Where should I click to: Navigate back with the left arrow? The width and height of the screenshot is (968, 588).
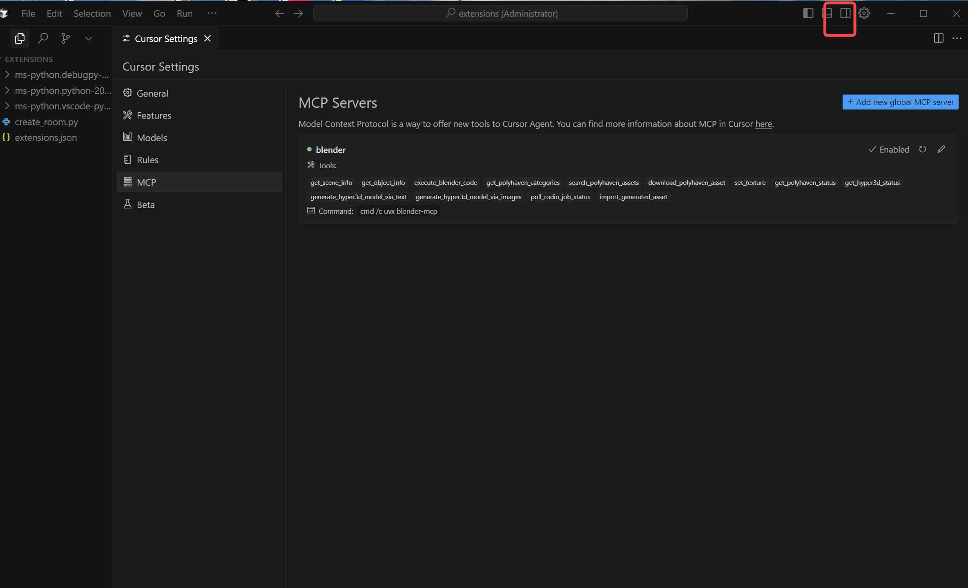point(279,13)
